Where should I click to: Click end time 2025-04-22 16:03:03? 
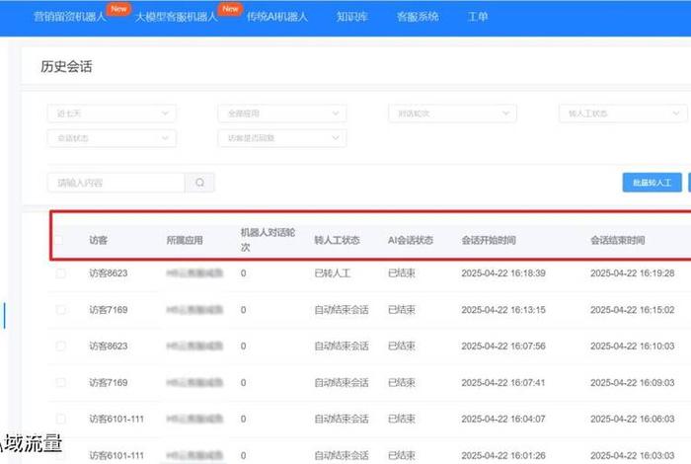tap(633, 455)
